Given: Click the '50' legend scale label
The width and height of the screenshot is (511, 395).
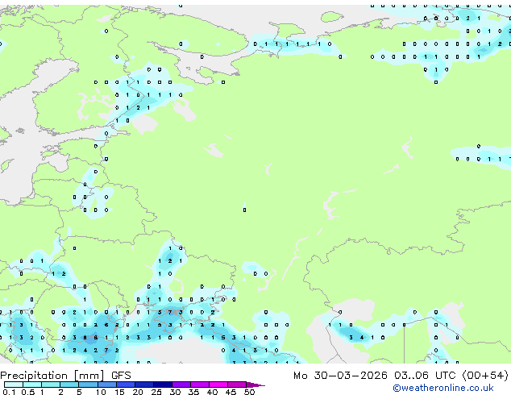Looking at the screenshot, I should [x=250, y=392].
